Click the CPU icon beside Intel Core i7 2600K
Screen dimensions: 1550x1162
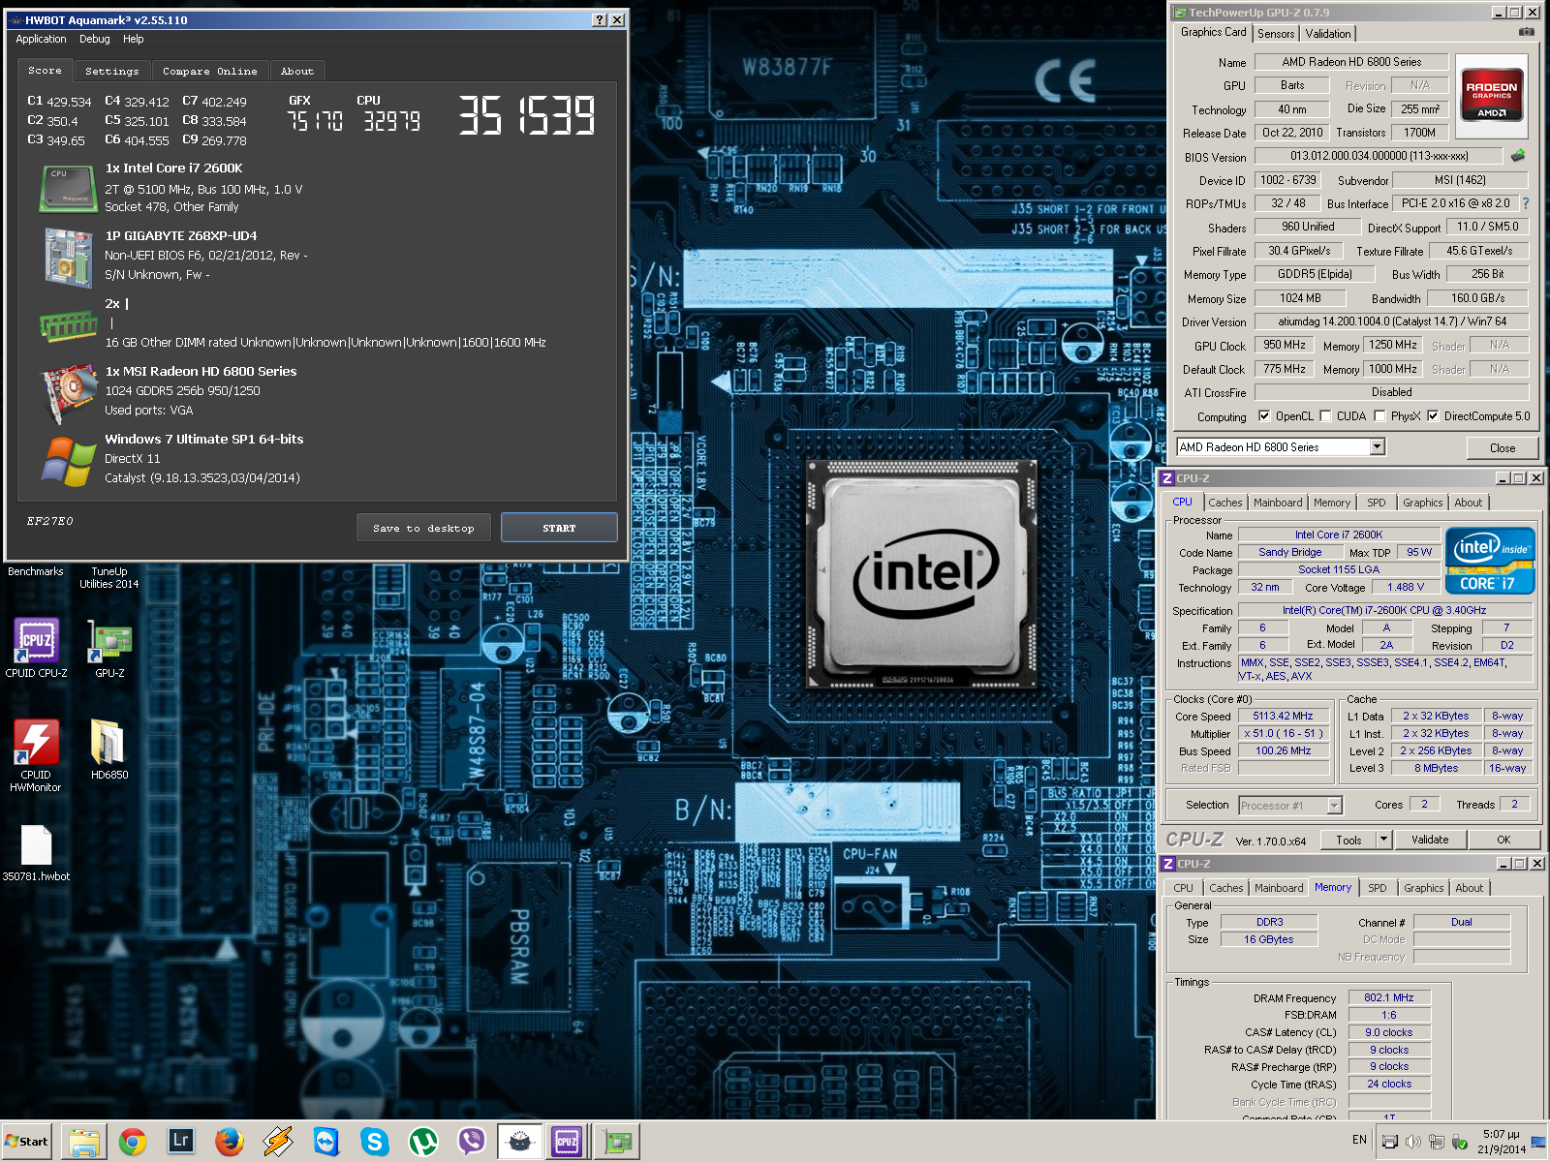[68, 188]
